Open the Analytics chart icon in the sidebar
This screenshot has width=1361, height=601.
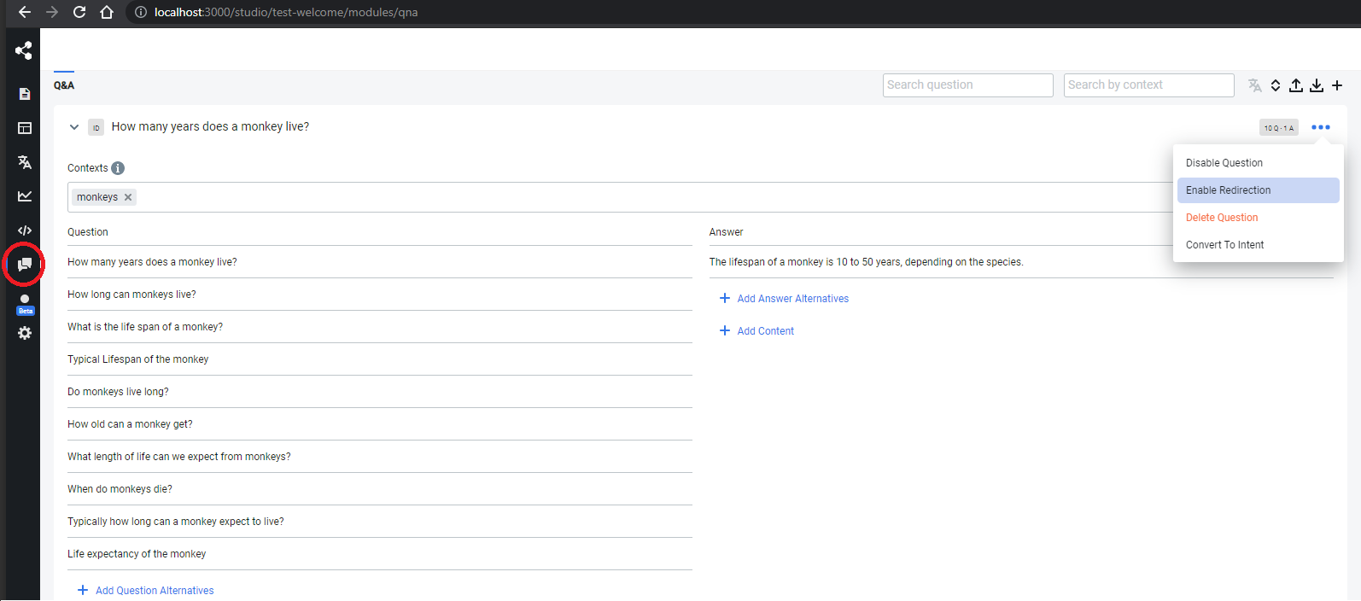25,196
